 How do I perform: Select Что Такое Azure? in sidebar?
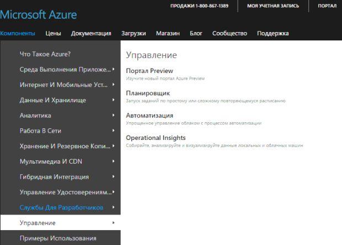coord(45,54)
